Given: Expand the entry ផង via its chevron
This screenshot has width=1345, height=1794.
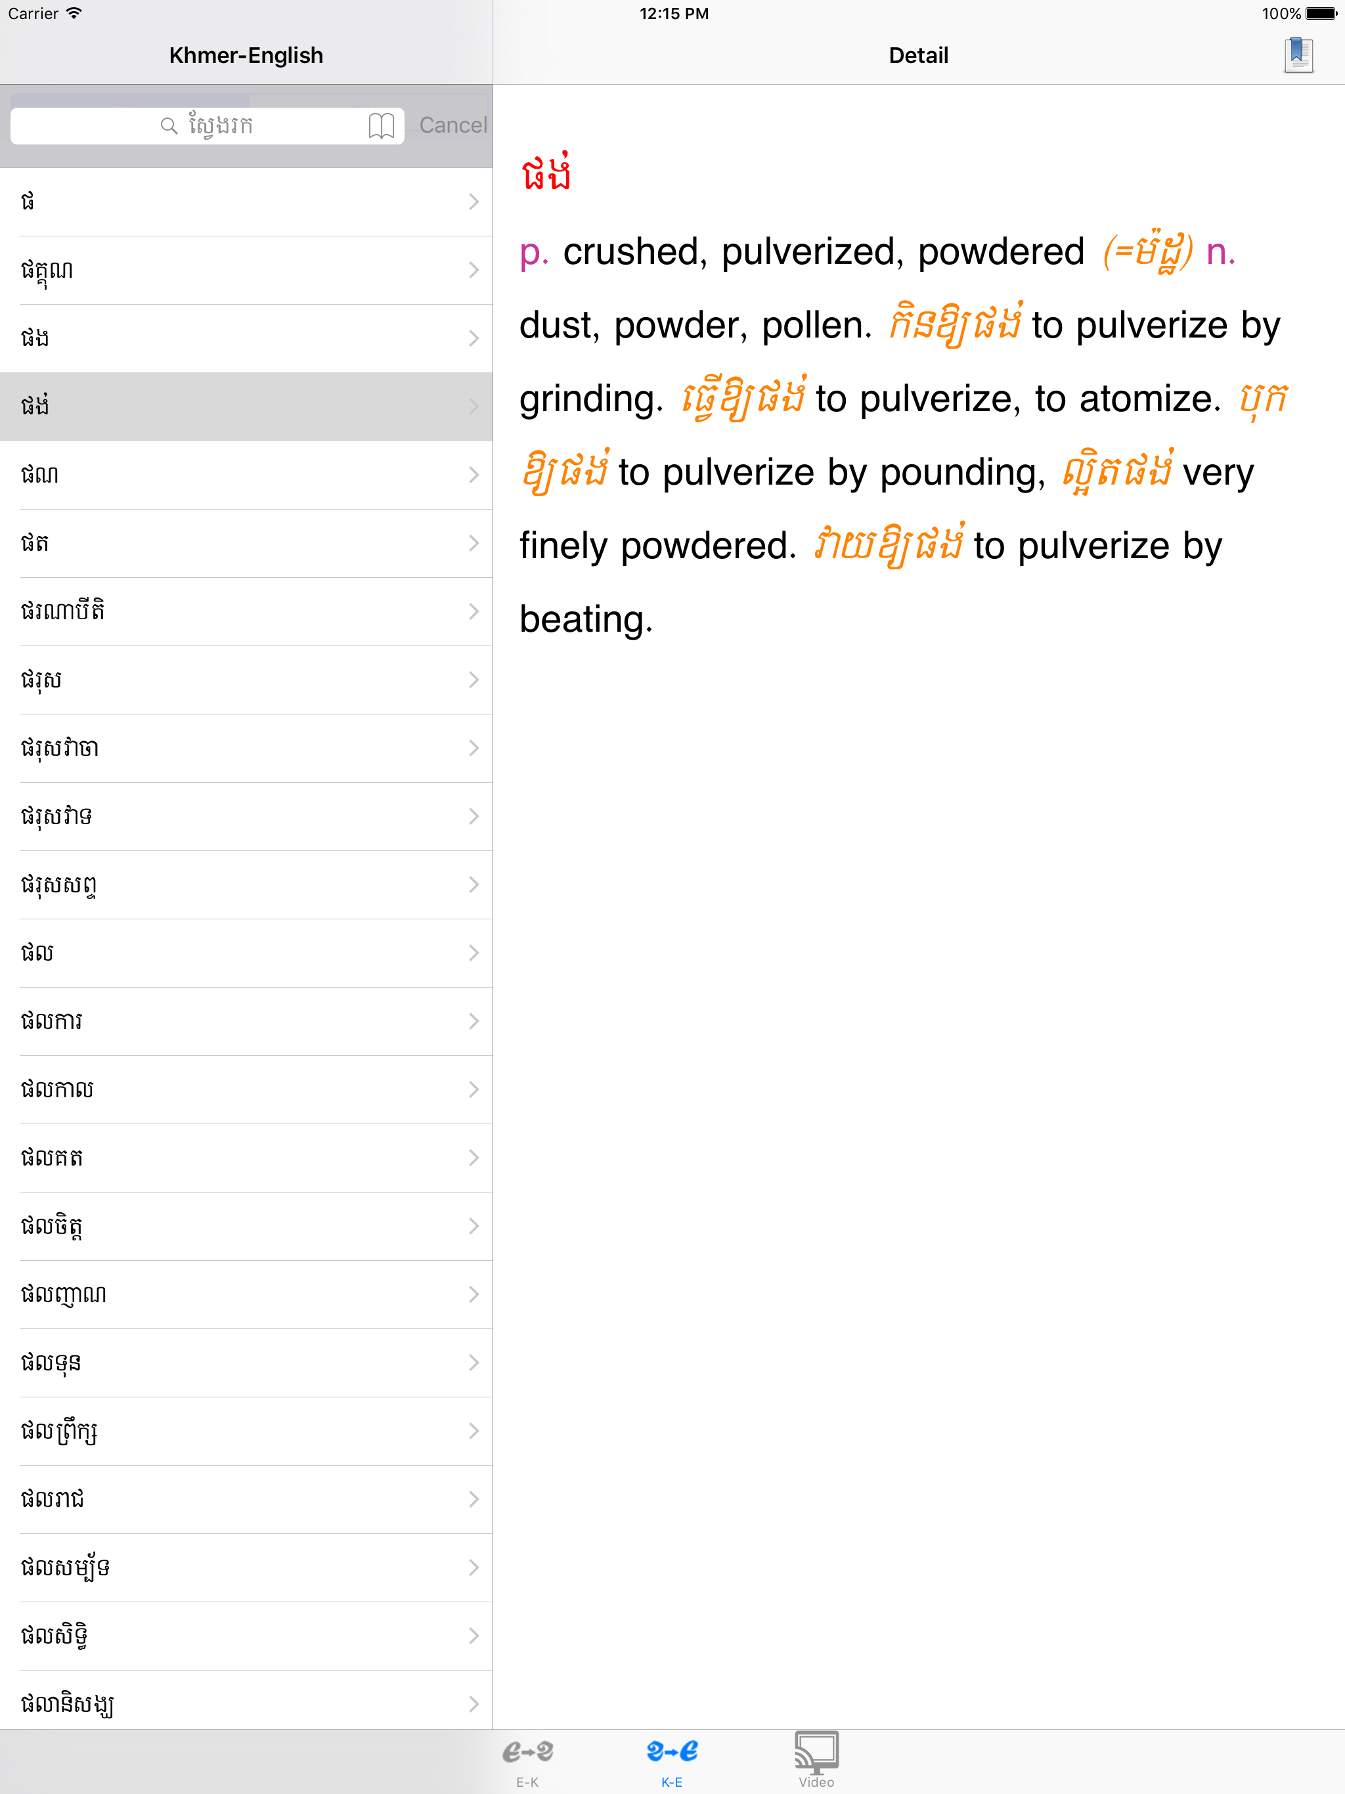Looking at the screenshot, I should pos(475,338).
